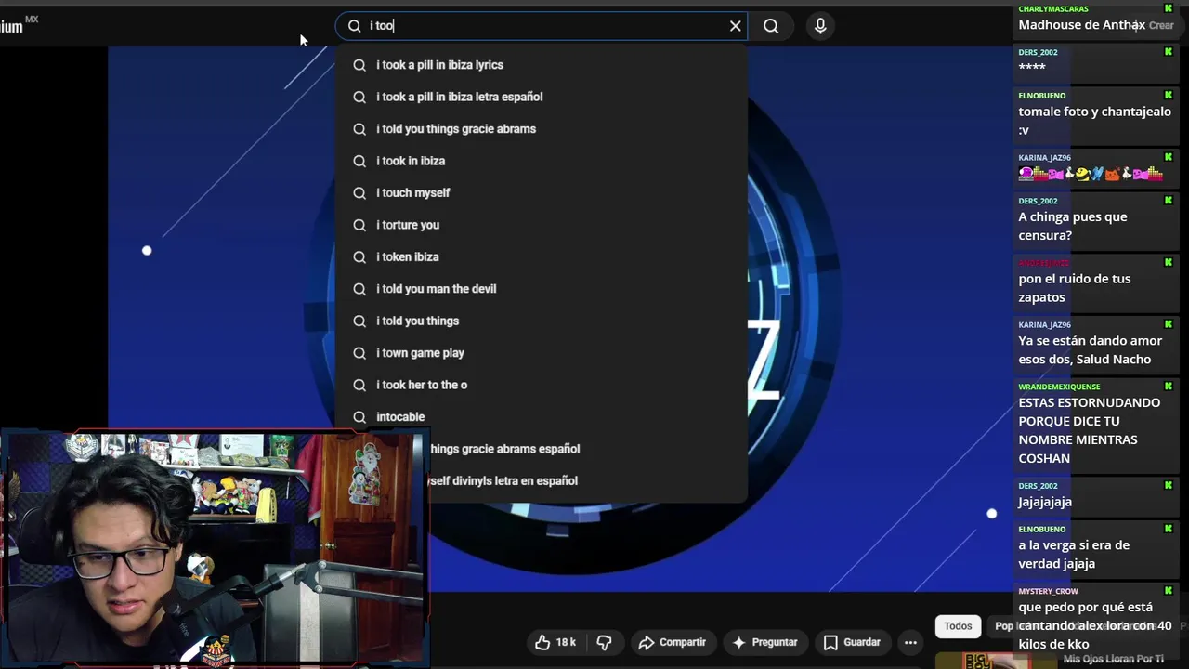This screenshot has width=1189, height=669.
Task: Click magnifier icon beside 'i touch myself'
Action: [x=359, y=193]
